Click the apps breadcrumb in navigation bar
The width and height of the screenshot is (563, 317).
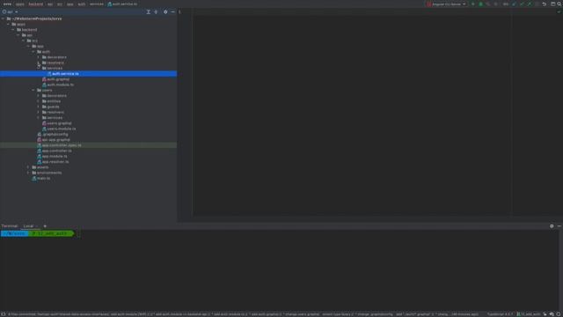pyautogui.click(x=19, y=4)
